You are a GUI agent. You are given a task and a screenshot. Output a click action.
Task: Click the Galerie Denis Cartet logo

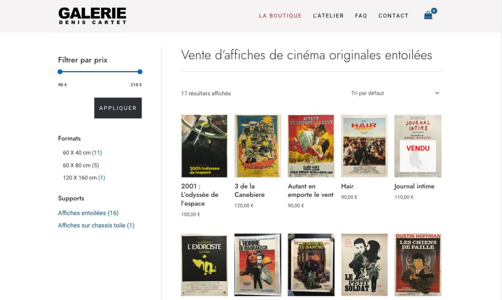(93, 16)
